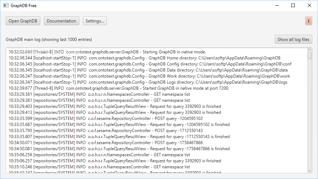
Task: Click log line 'POST query -1712550143'
Action: [106, 131]
